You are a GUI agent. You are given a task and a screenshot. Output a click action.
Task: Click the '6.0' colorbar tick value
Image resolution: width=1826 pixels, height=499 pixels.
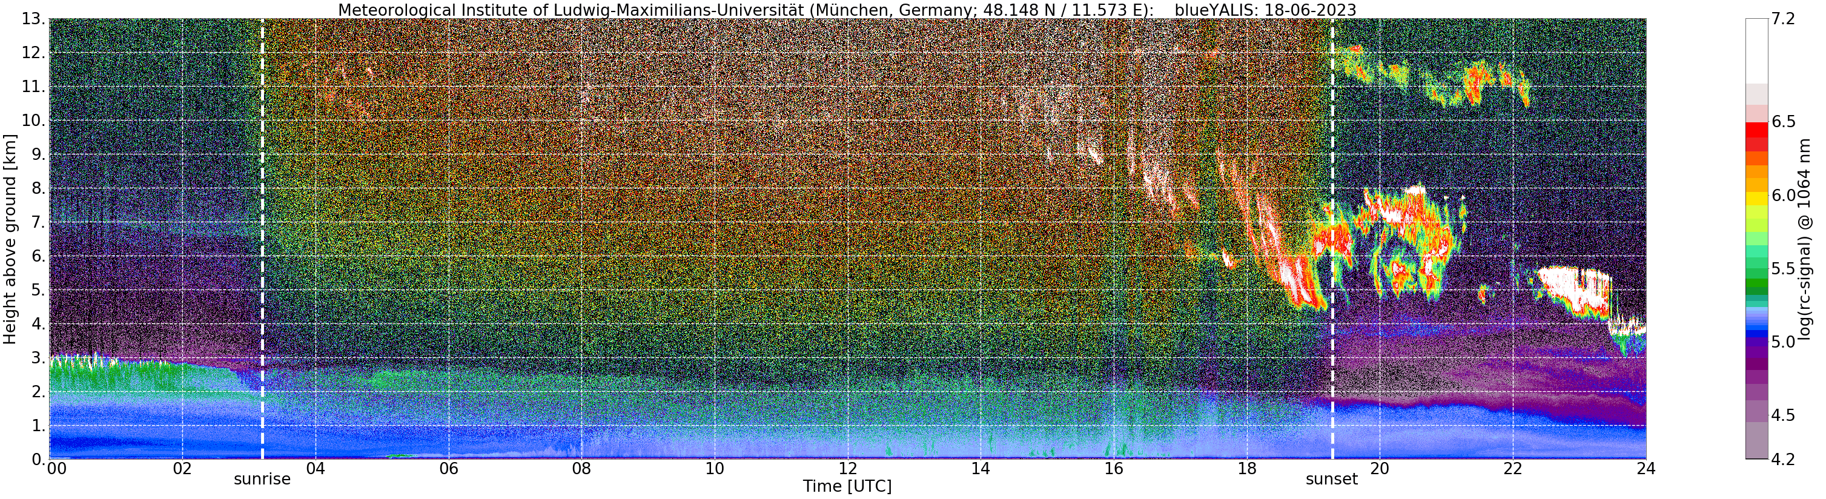pyautogui.click(x=1783, y=196)
